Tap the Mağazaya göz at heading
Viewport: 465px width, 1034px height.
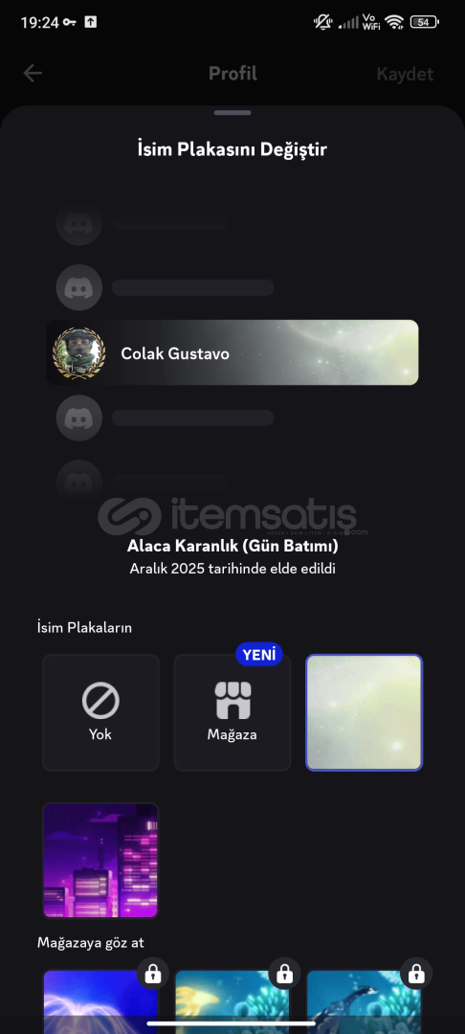tap(90, 943)
